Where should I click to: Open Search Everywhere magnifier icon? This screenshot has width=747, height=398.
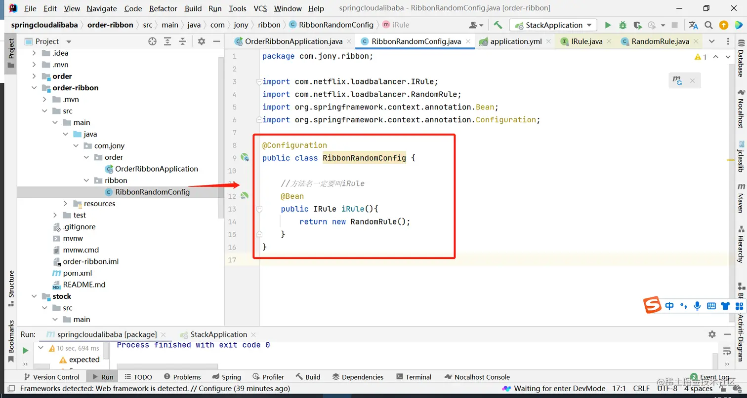[708, 25]
